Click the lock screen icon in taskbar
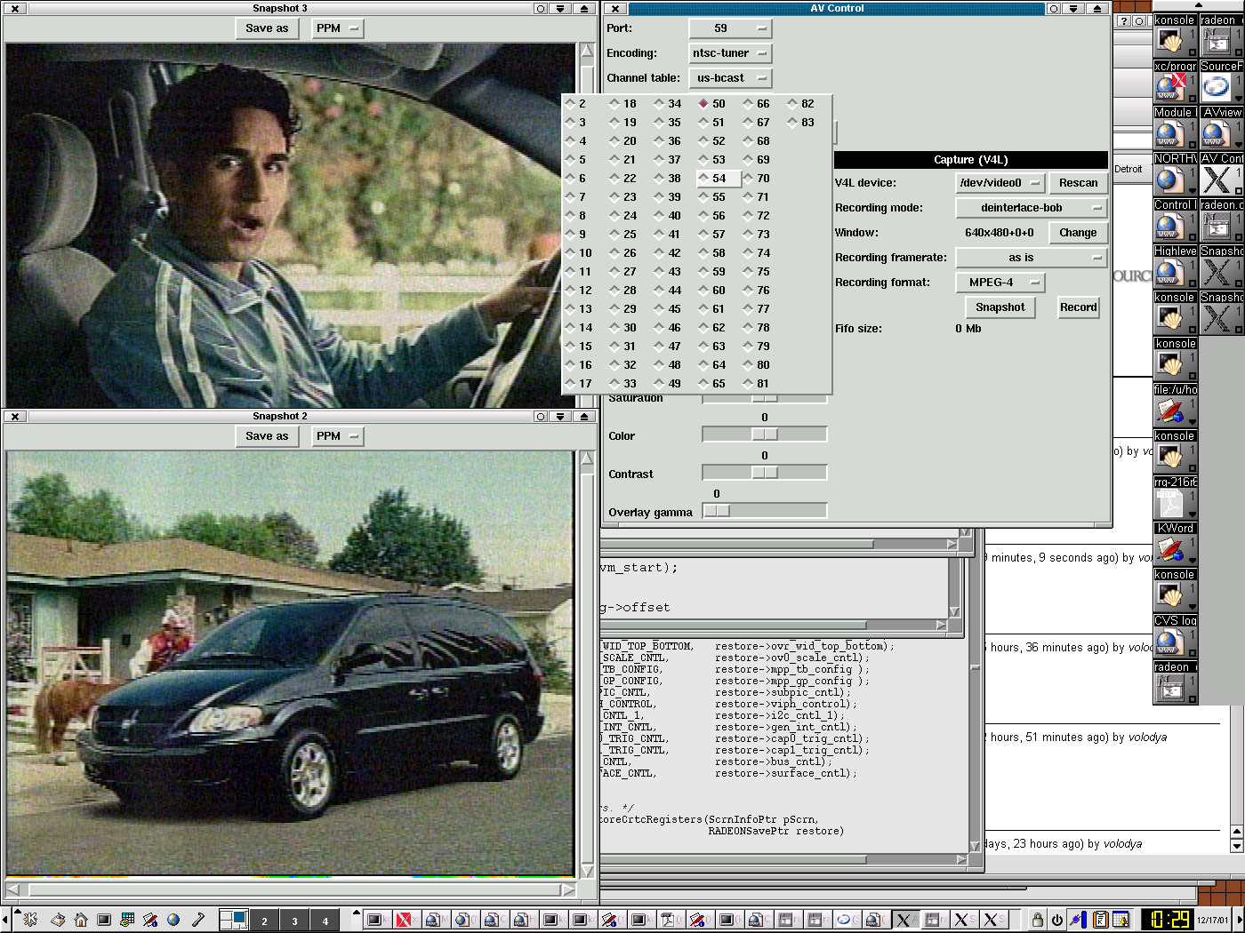Screen dimensions: 1245x933 point(1037,920)
